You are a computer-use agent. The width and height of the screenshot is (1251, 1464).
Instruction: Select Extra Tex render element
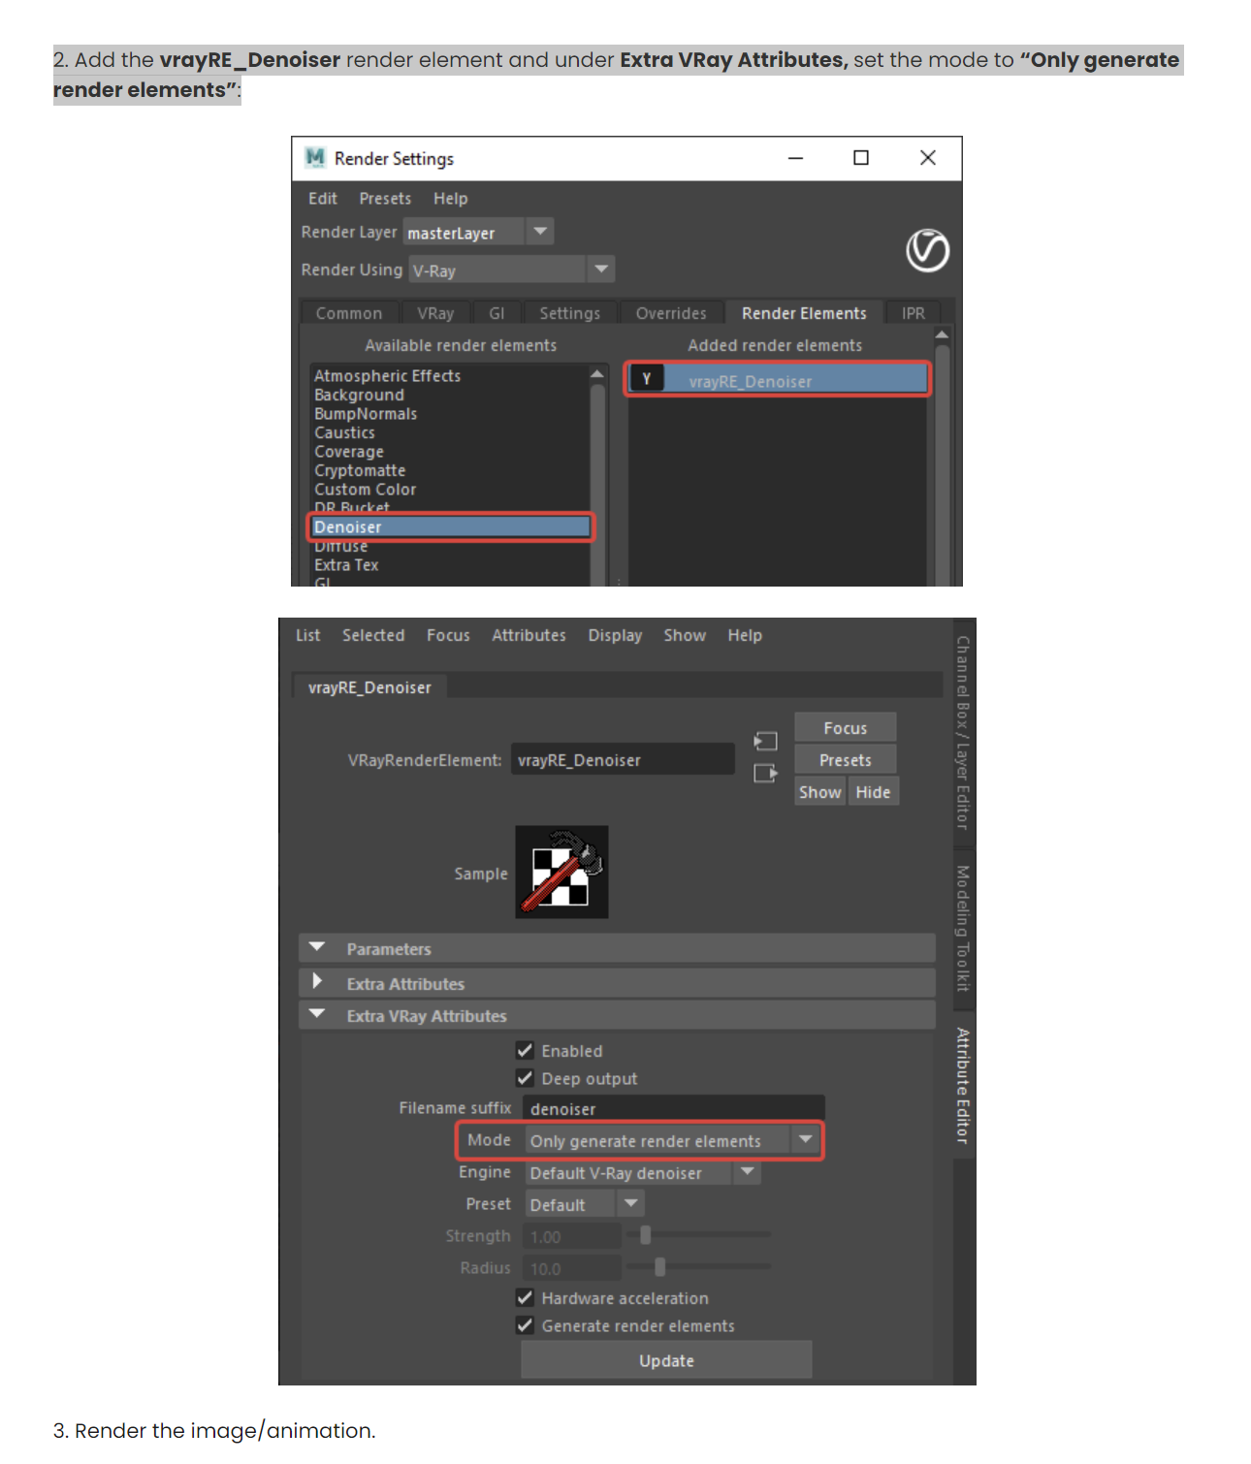pos(346,564)
